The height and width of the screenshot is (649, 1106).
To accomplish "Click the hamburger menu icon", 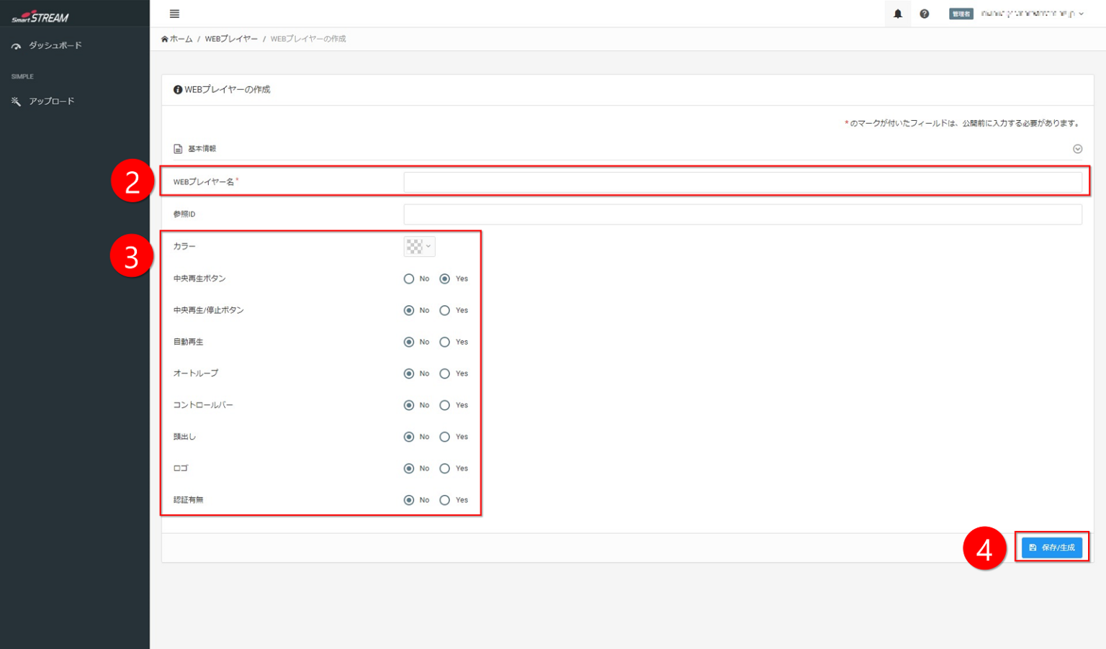I will 174,14.
